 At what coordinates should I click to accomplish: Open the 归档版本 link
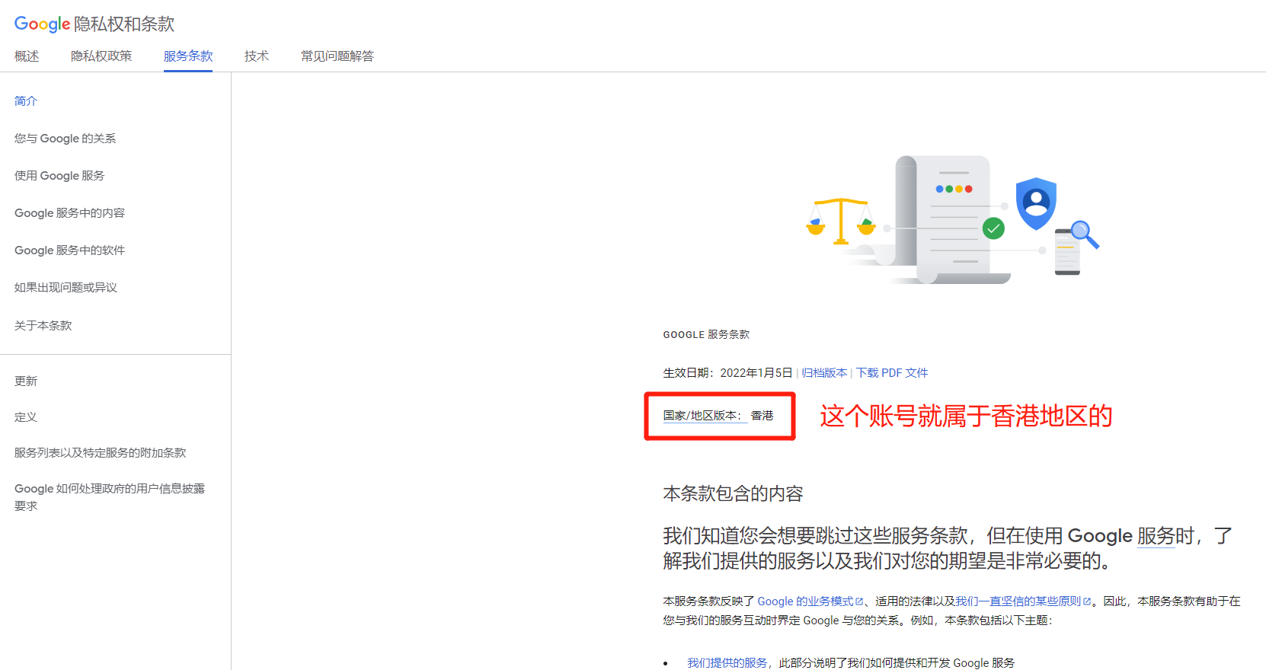(824, 373)
